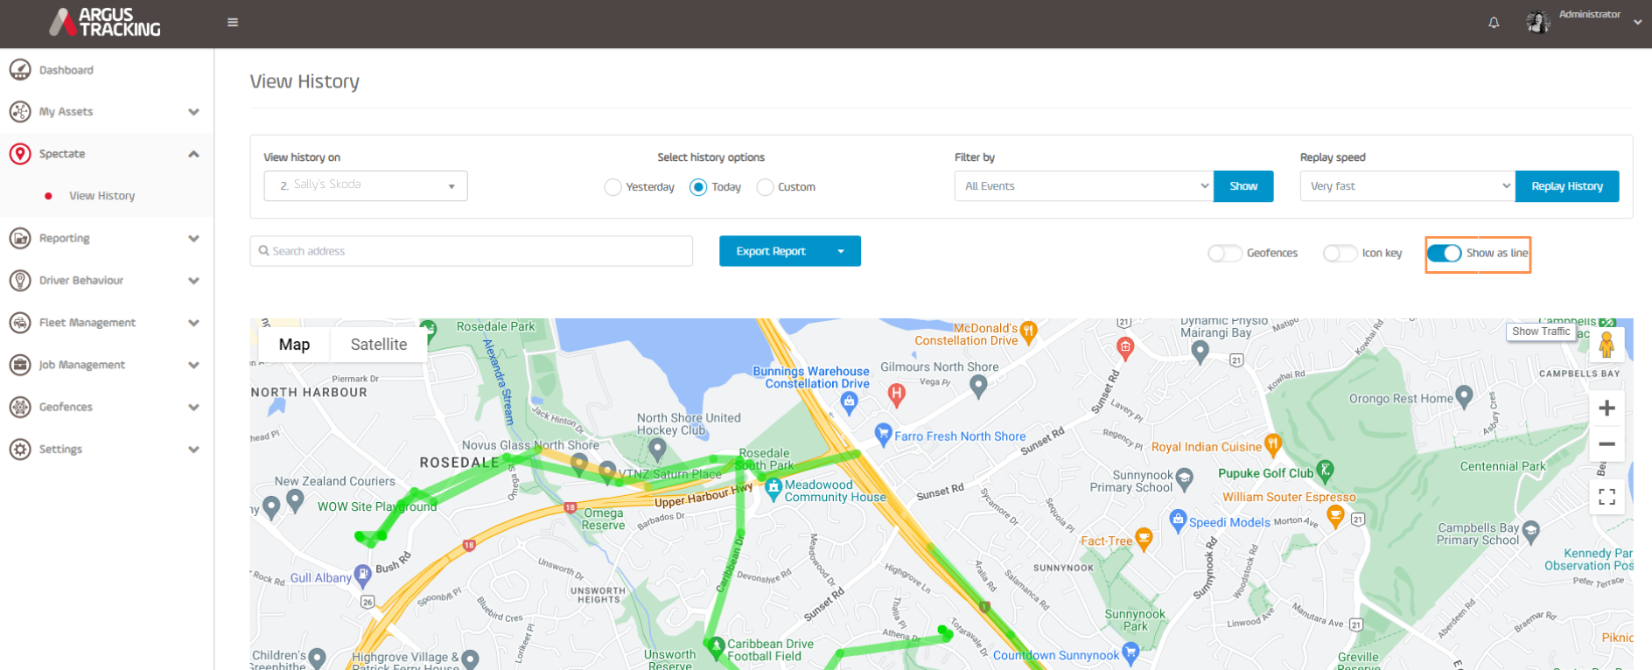This screenshot has height=670, width=1652.
Task: Click the Dashboard gauge icon
Action: pyautogui.click(x=20, y=70)
